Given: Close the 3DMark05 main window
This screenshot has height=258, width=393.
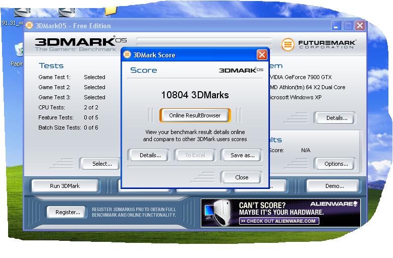Looking at the screenshot, I should [x=360, y=26].
